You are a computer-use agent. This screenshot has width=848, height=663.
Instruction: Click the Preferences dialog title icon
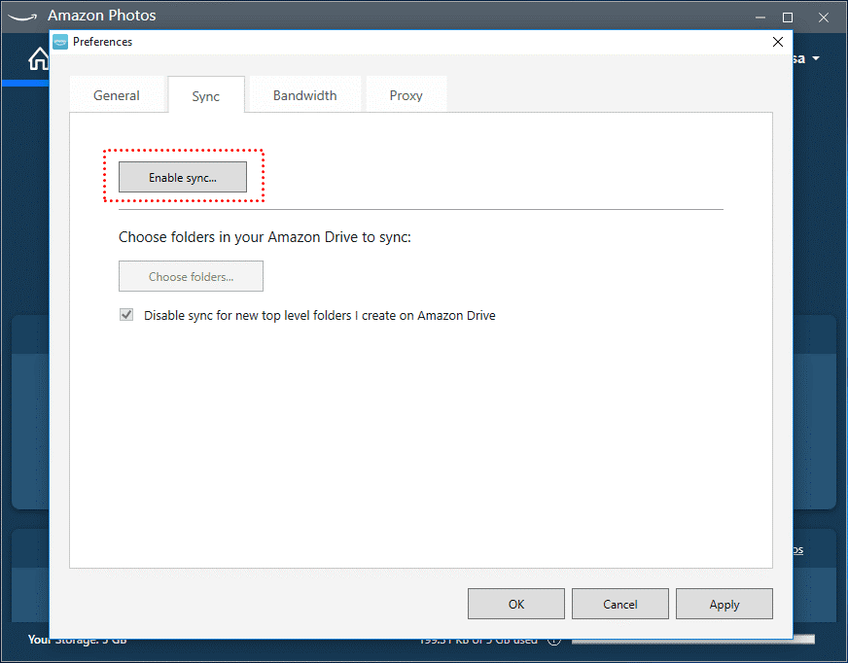click(60, 42)
